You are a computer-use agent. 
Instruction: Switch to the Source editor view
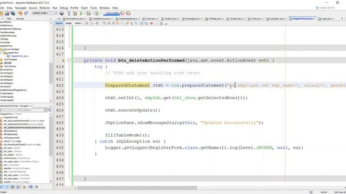[x=59, y=23]
